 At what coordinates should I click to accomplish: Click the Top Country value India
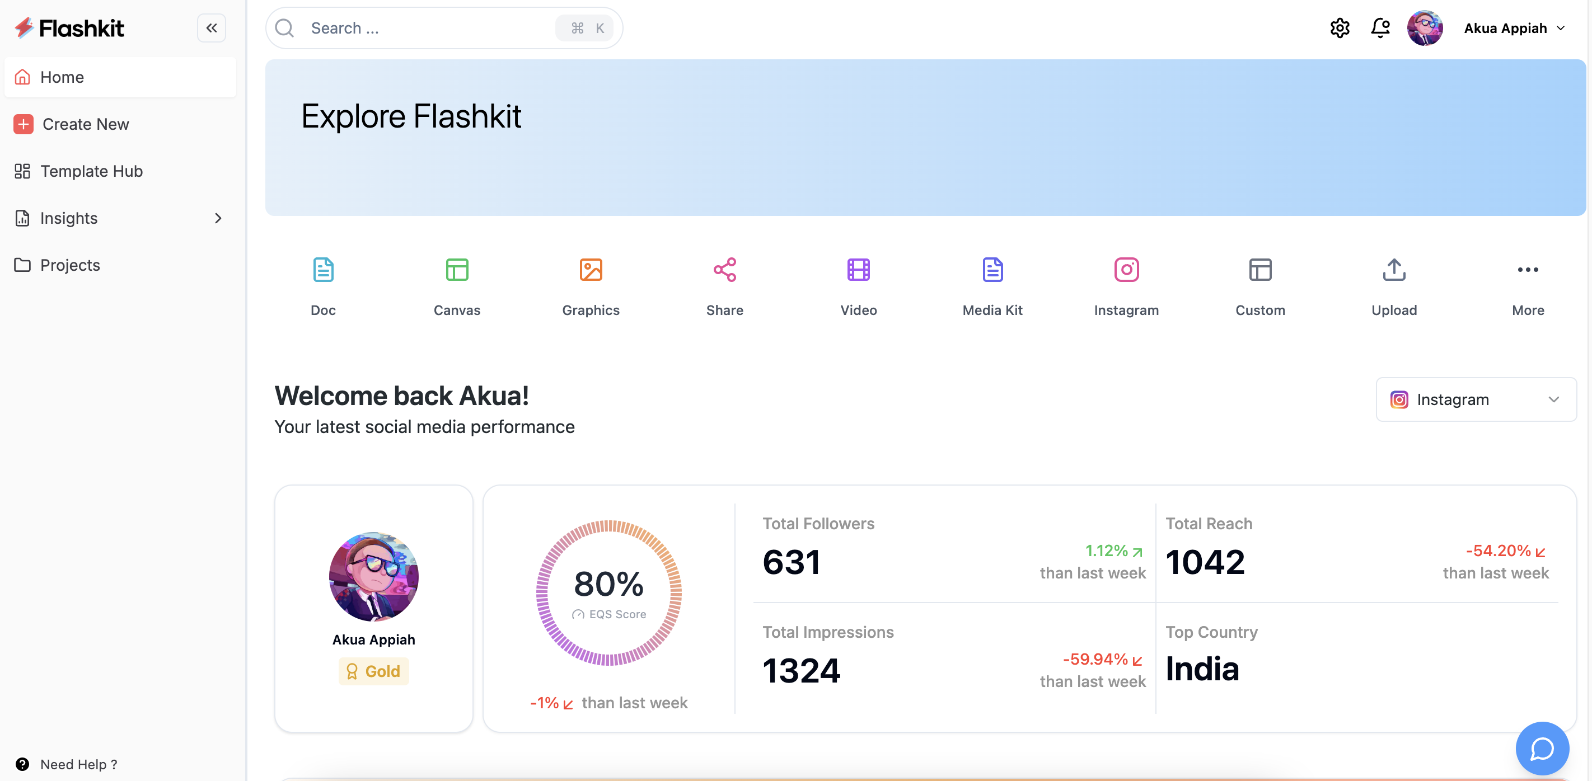point(1202,669)
